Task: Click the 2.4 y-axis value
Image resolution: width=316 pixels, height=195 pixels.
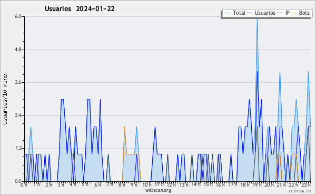Action: click(18, 115)
